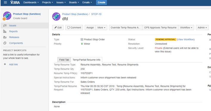The image size is (211, 111).
Task: Expand the Workflow dropdown
Action: click(x=186, y=27)
